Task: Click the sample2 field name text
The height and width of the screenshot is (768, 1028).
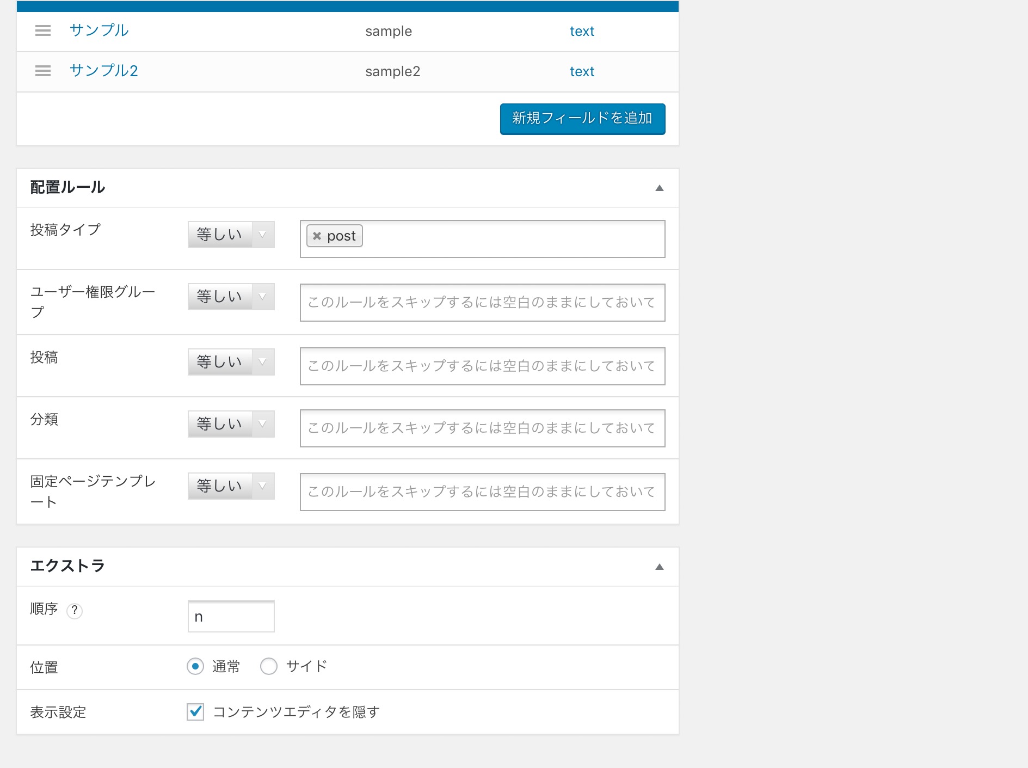Action: point(393,71)
